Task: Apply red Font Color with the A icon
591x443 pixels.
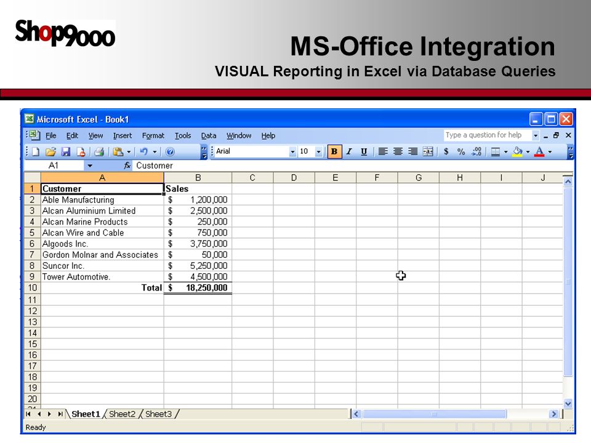Action: [x=540, y=152]
